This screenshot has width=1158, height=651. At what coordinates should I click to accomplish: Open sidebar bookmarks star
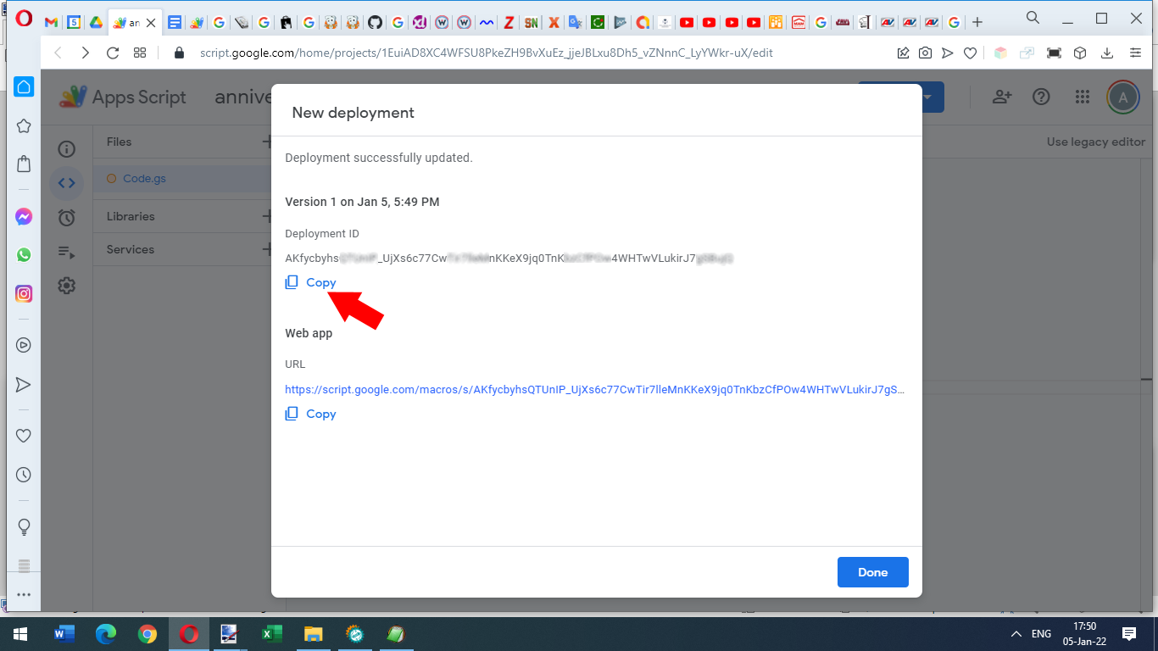[24, 126]
